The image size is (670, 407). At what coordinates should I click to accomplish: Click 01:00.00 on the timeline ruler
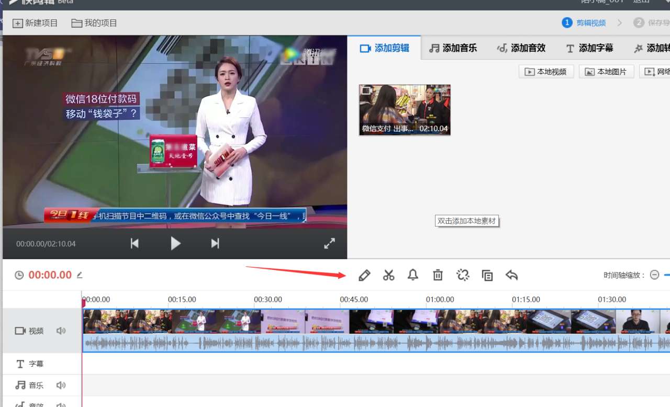pos(440,300)
